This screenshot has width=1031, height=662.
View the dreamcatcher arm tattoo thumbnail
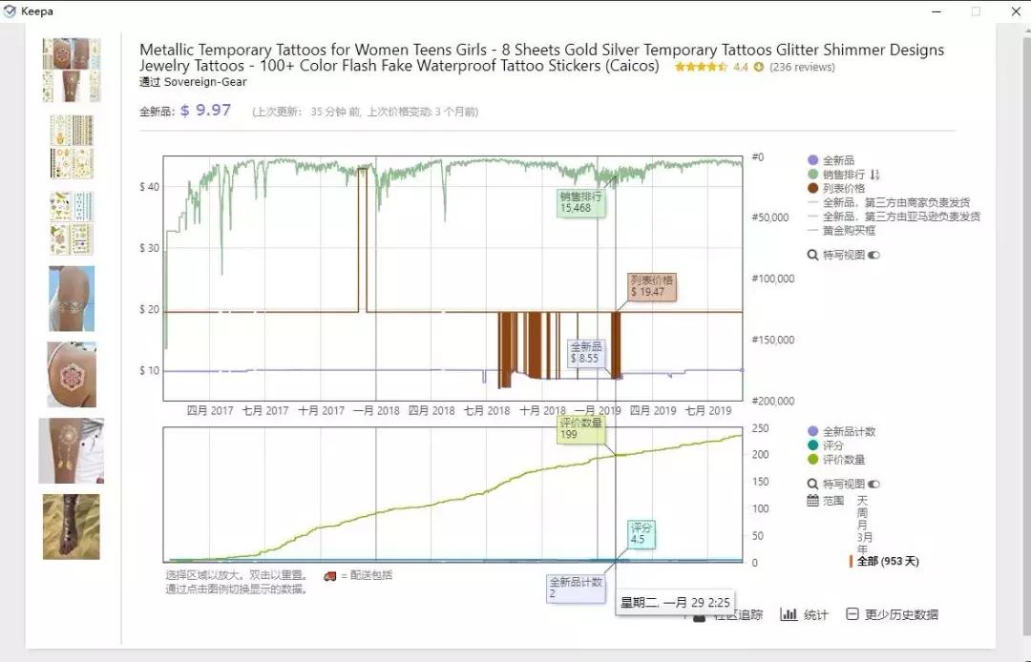(x=71, y=450)
